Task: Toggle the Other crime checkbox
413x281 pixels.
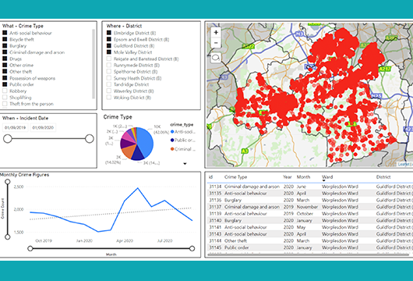Action: coord(5,65)
